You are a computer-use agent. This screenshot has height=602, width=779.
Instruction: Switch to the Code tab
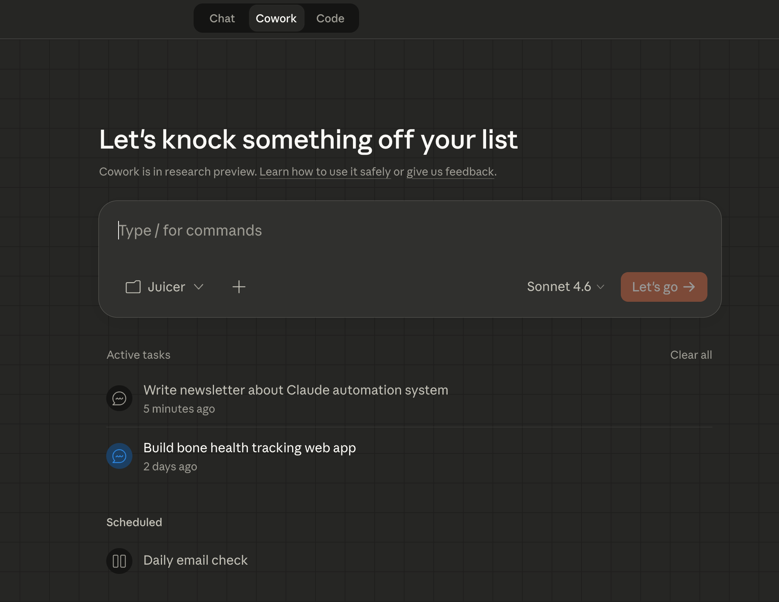tap(330, 18)
